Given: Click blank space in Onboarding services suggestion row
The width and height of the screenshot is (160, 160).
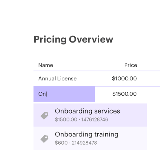Looking at the screenshot, I should coord(133,115).
